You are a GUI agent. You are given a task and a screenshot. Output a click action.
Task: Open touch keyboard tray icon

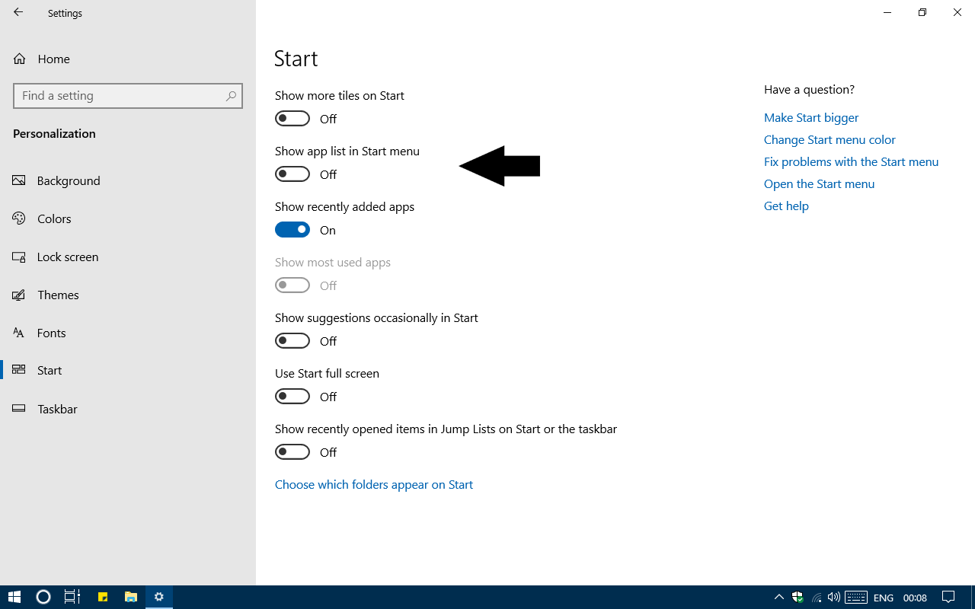click(856, 598)
